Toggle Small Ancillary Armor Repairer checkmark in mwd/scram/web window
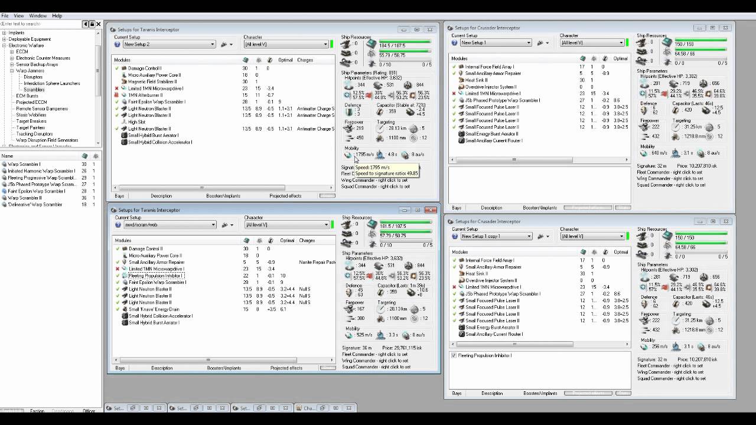Viewport: 756px width, 425px height. [118, 262]
